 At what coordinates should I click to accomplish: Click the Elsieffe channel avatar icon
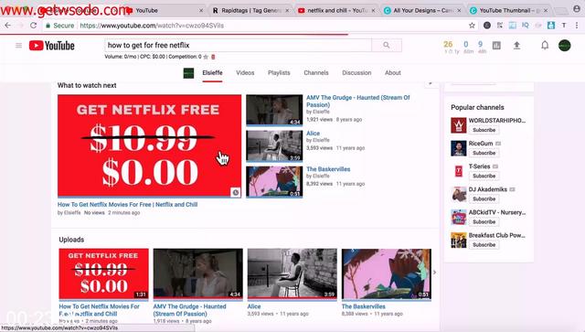click(188, 73)
